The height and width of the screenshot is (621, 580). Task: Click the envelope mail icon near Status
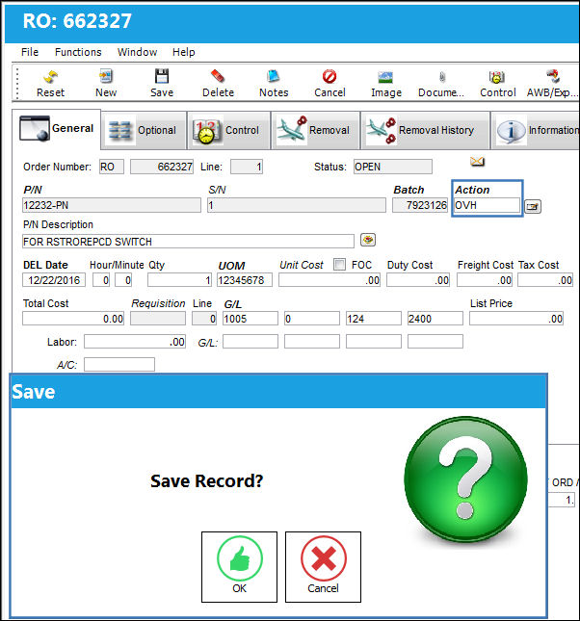(x=477, y=161)
